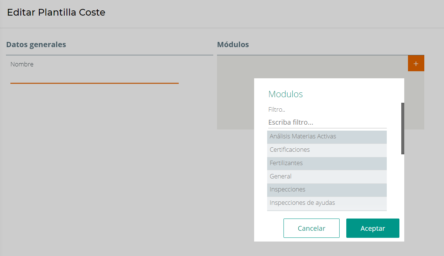Focus the Nombre text input line
This screenshot has width=444, height=256.
coord(94,78)
